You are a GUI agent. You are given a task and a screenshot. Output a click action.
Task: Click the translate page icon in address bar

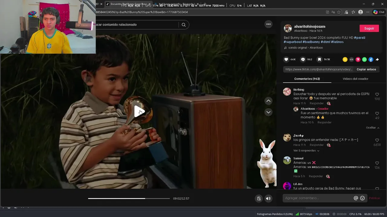click(333, 12)
